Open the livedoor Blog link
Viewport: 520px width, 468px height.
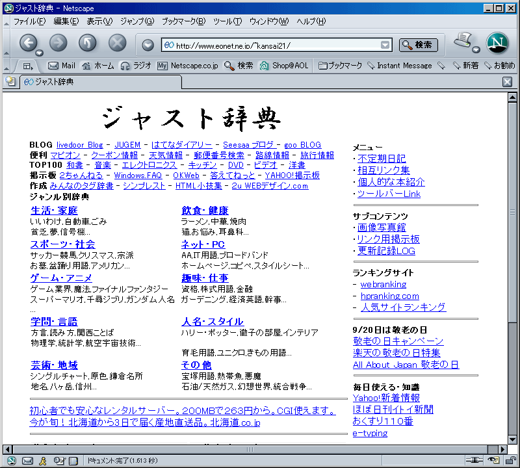click(x=79, y=145)
